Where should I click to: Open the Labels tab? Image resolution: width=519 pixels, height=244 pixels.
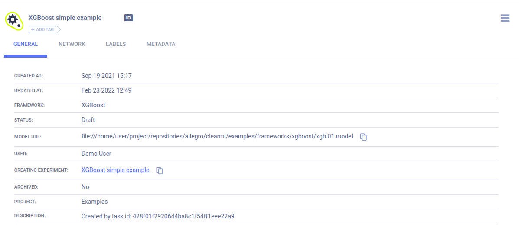click(116, 44)
